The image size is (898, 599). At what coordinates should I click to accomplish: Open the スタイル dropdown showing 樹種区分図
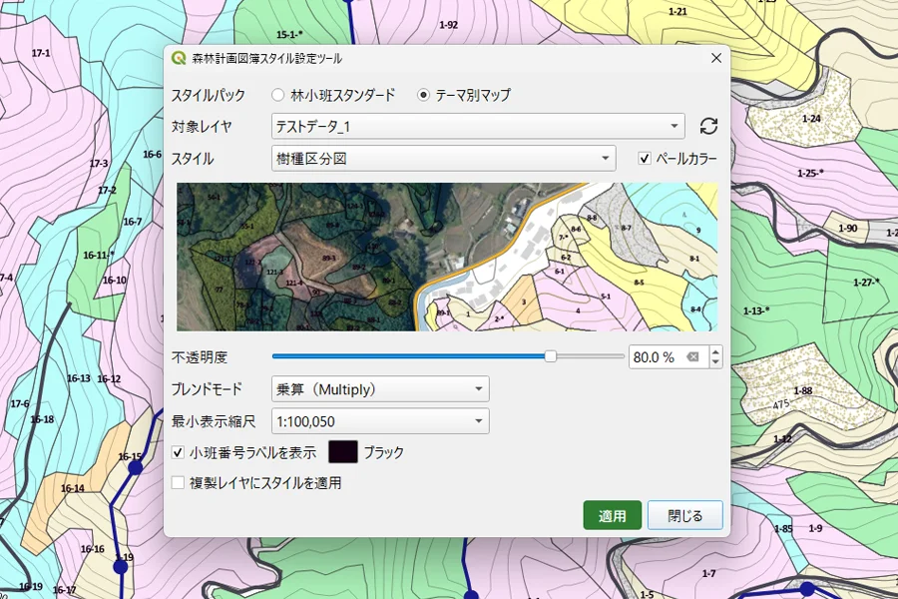tap(443, 158)
